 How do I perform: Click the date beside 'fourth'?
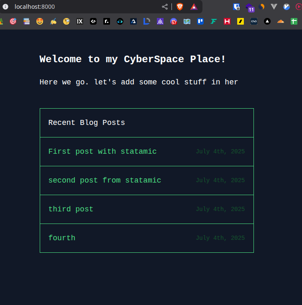tap(220, 238)
